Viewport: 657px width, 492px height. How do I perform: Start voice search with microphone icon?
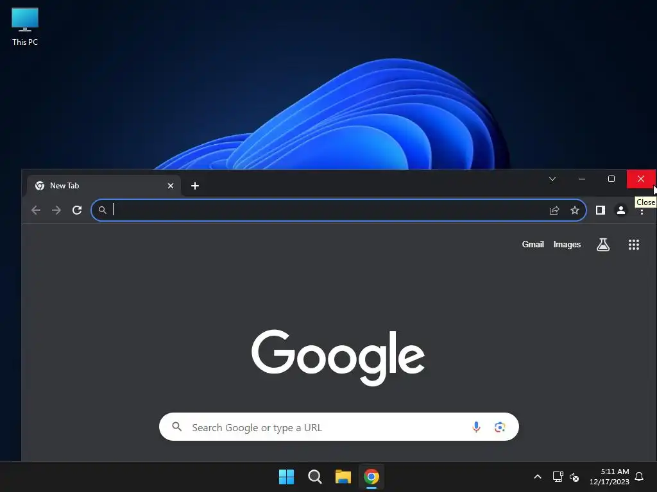point(476,427)
